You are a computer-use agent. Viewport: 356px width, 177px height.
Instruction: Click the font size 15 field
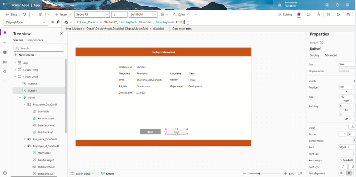point(119,15)
